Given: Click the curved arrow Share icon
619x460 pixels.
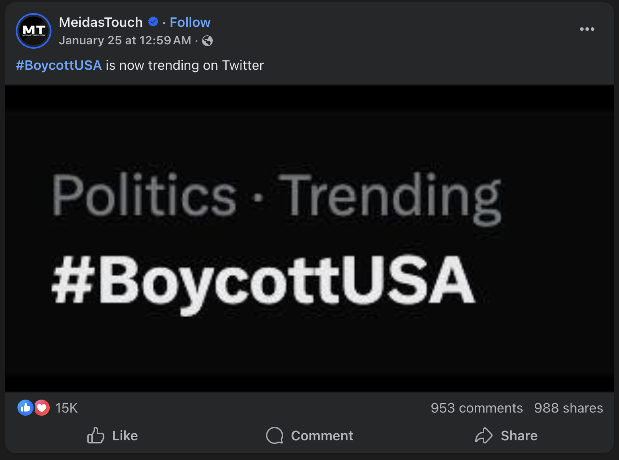Looking at the screenshot, I should click(x=484, y=435).
